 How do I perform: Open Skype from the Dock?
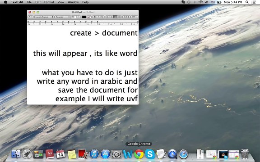click(x=150, y=154)
